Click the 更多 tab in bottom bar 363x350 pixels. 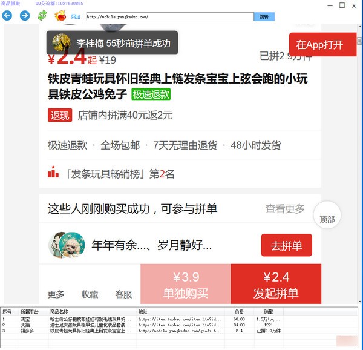click(x=56, y=294)
